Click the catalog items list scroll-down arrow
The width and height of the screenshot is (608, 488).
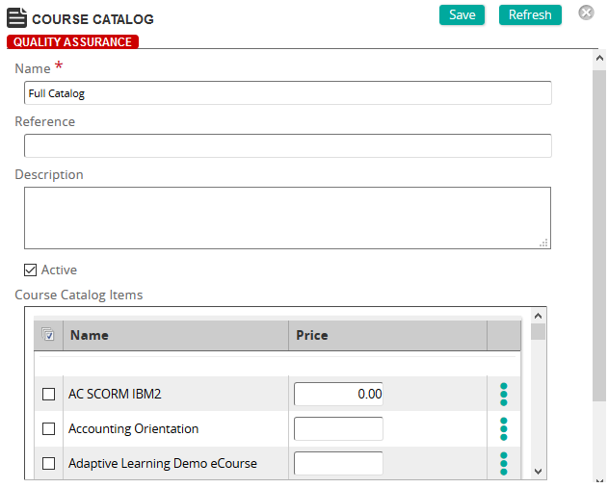click(x=538, y=472)
